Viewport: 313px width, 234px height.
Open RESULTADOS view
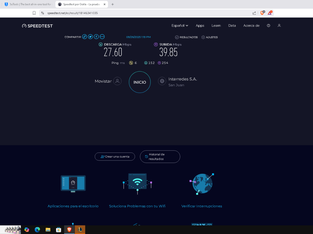point(186,37)
